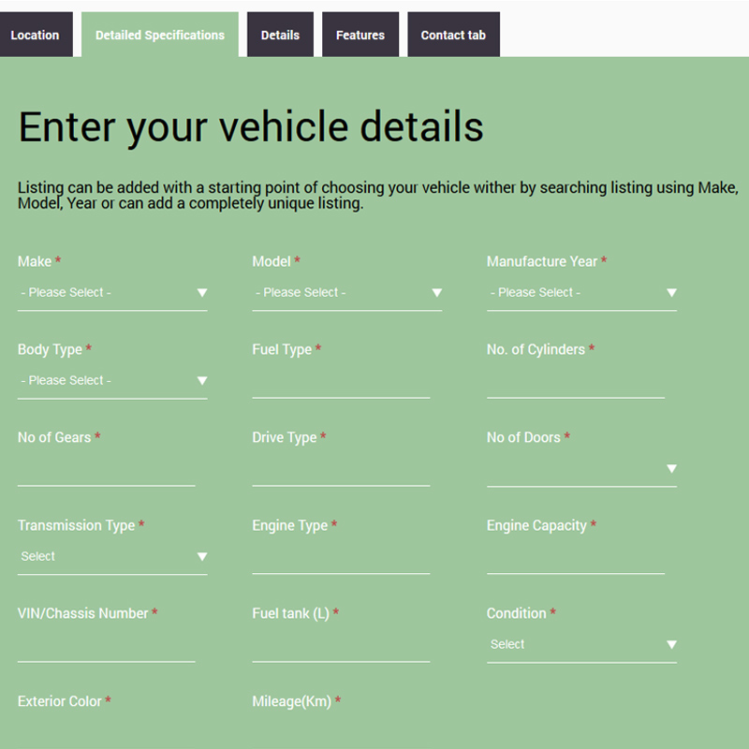Expand the Model dropdown
This screenshot has height=749, width=749.
pyautogui.click(x=346, y=293)
